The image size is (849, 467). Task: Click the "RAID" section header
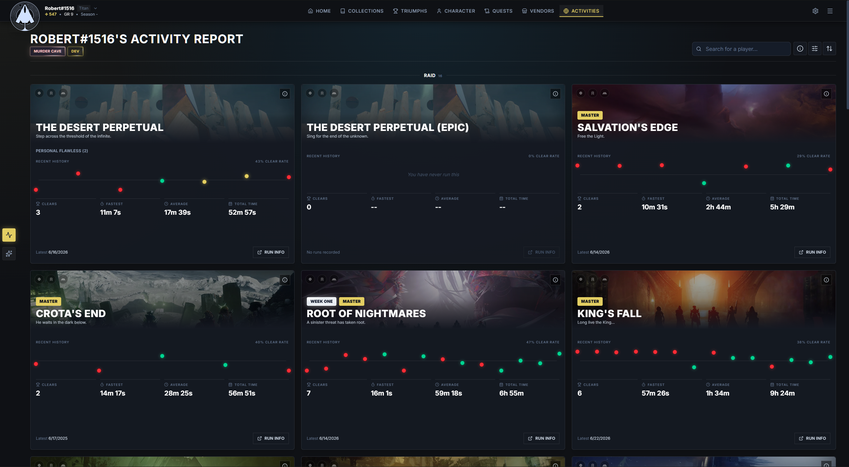pos(429,75)
